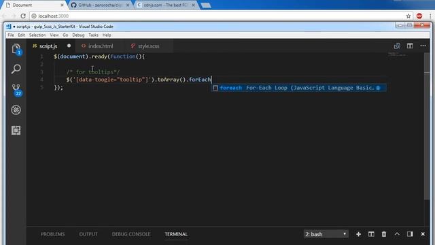Close the Document browser tab
435x245 pixels.
[x=62, y=5]
